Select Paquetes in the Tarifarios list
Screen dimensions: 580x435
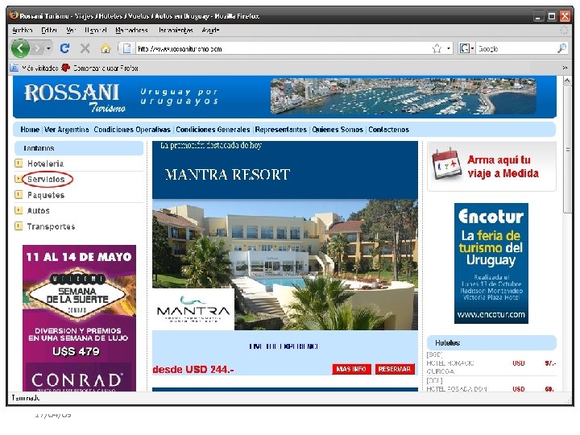pyautogui.click(x=46, y=195)
